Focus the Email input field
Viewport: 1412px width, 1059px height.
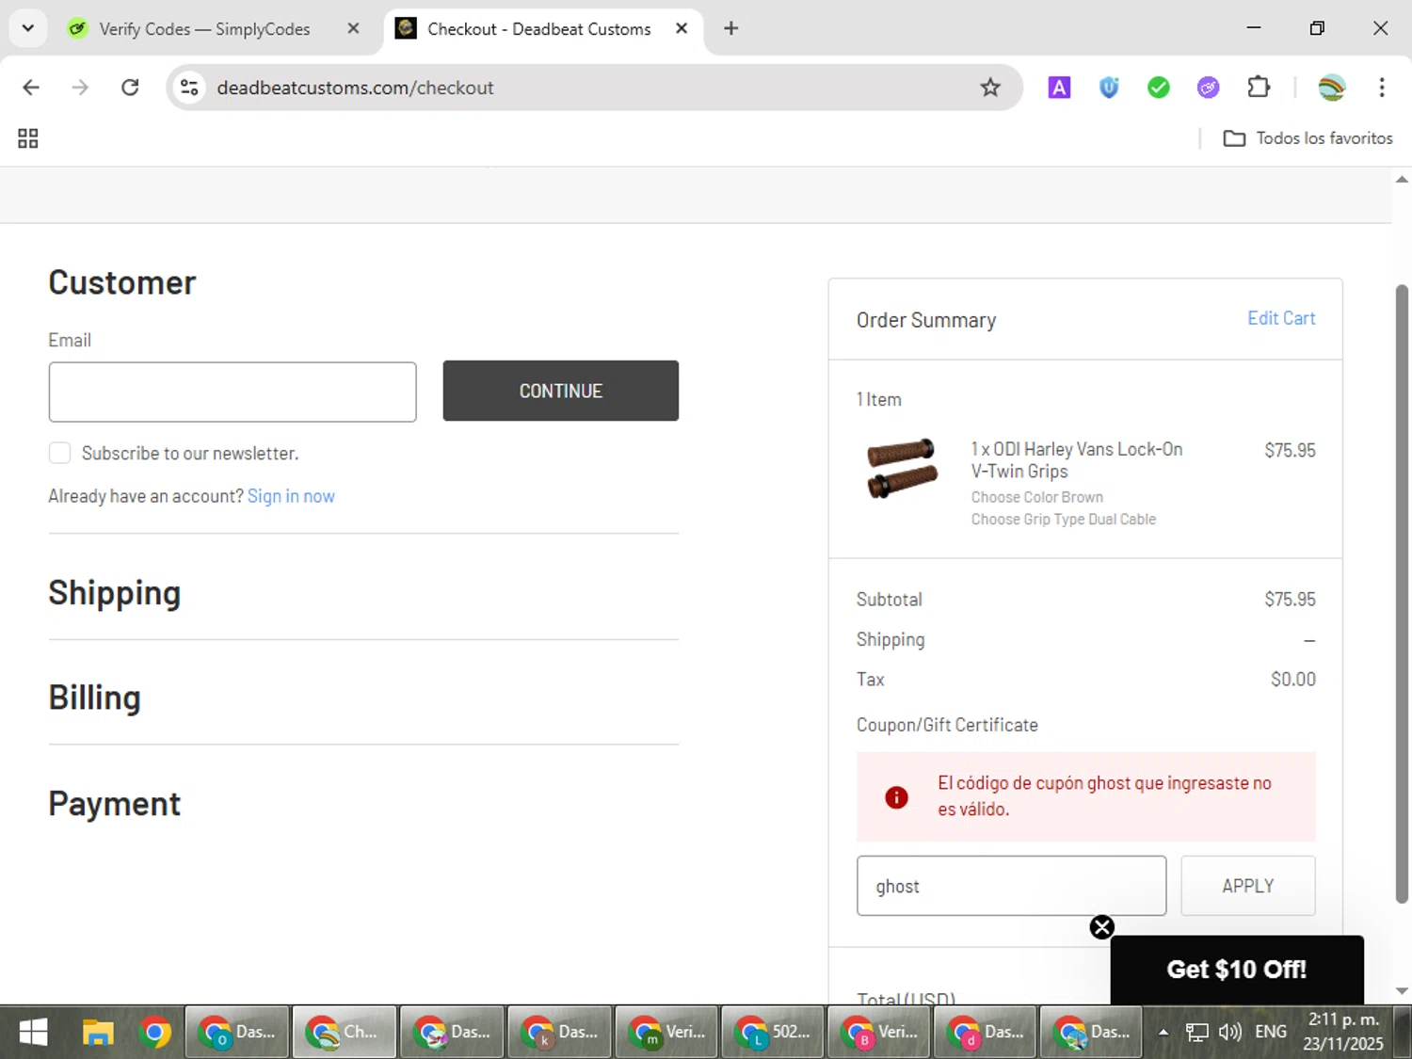coord(233,392)
